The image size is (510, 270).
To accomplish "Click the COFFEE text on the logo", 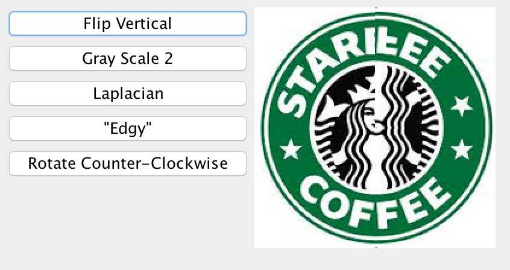I will pyautogui.click(x=375, y=202).
